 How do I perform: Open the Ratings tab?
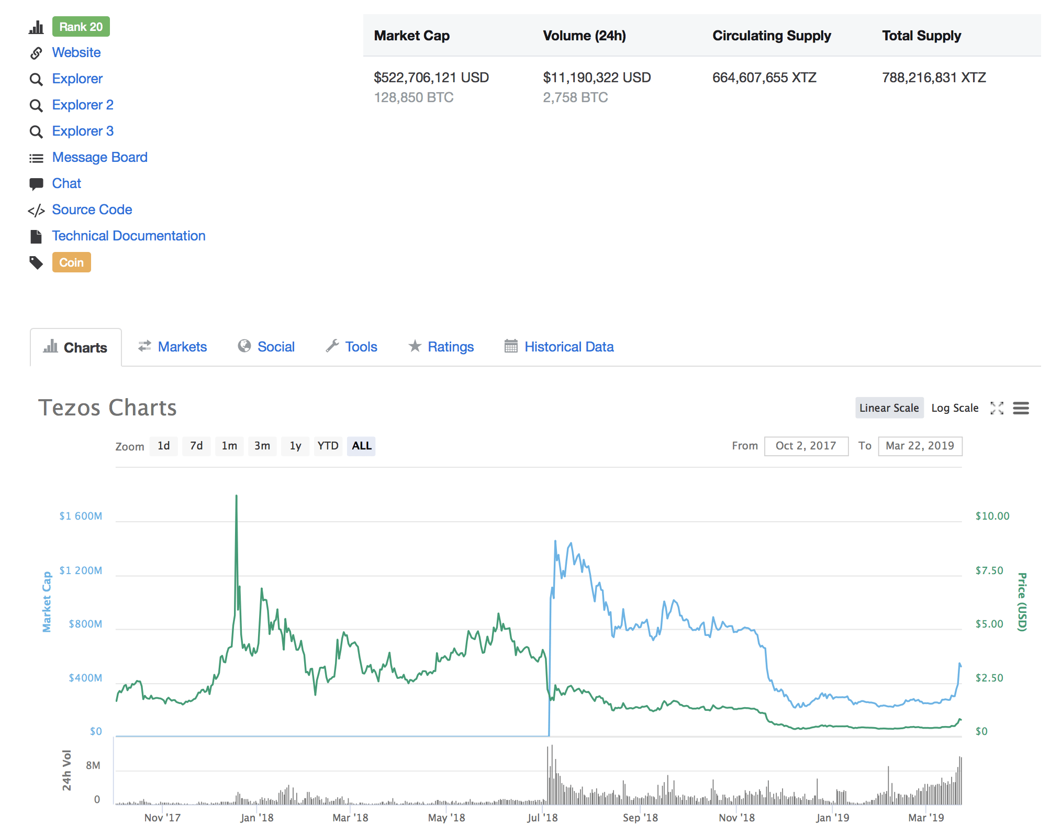pos(441,347)
